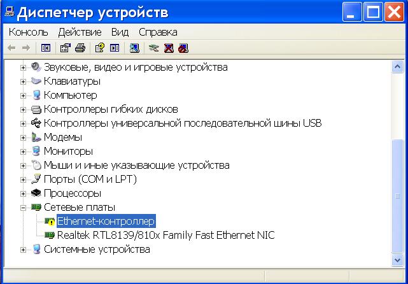Open the Справка menu
408x284 pixels.
[158, 32]
